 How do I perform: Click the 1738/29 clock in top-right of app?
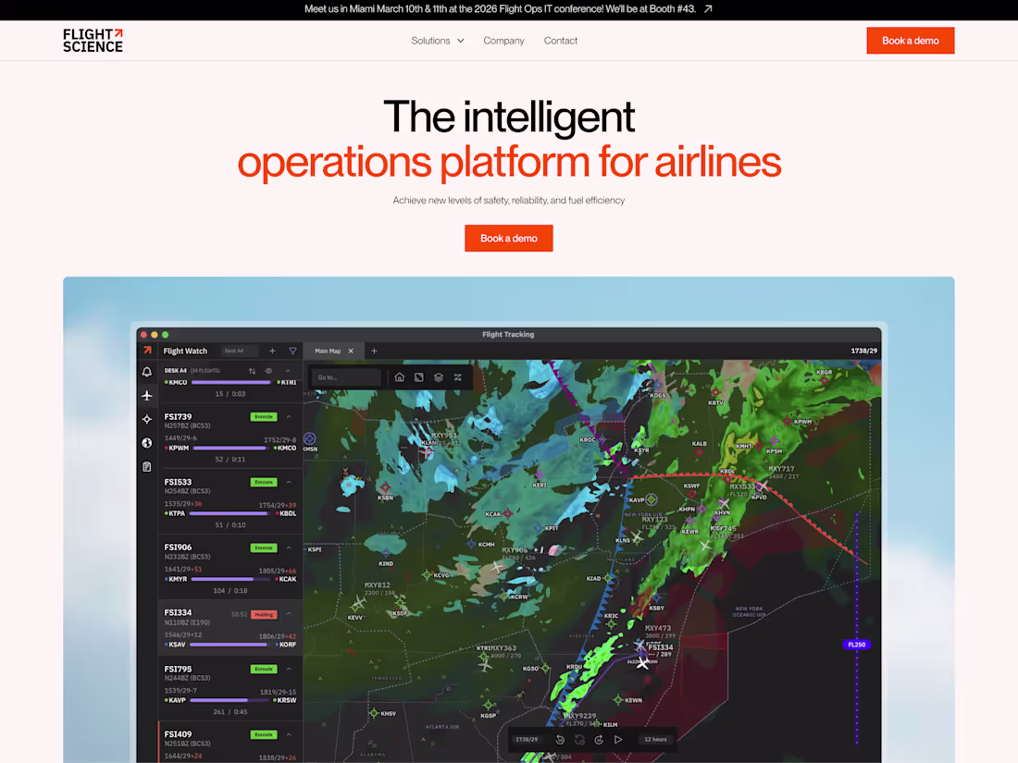point(863,351)
